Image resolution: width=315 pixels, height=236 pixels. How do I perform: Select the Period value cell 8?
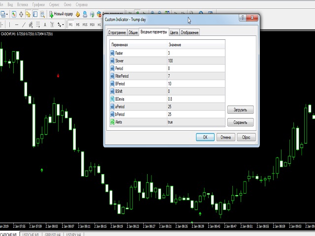[196, 68]
